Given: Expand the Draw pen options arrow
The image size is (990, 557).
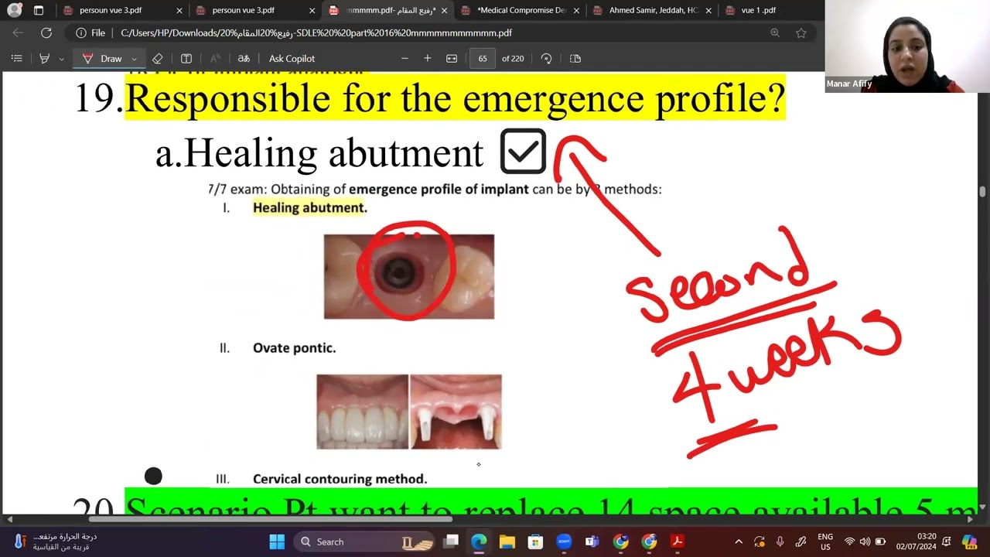Looking at the screenshot, I should tap(134, 59).
